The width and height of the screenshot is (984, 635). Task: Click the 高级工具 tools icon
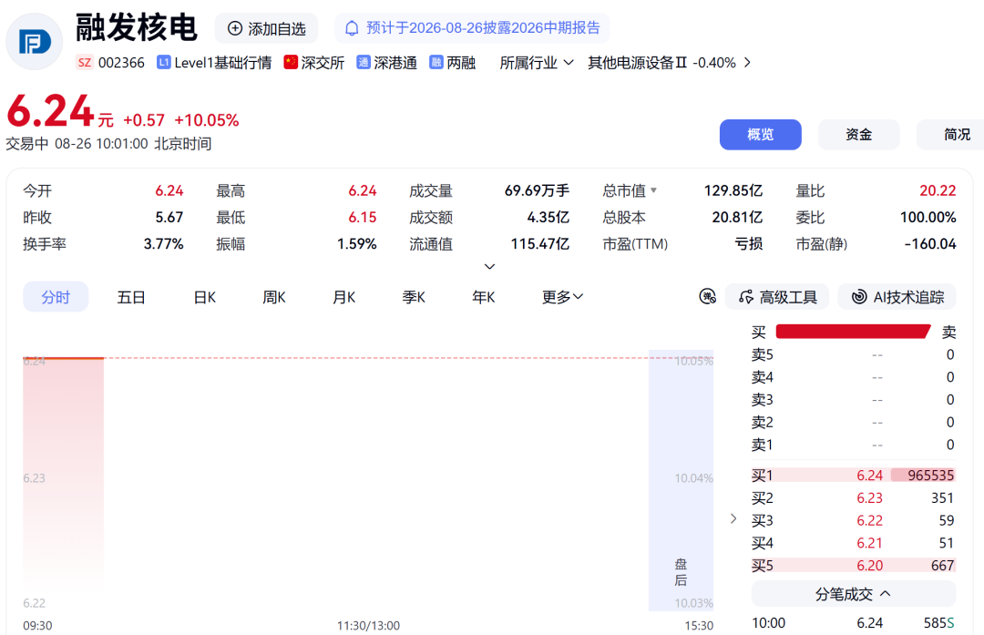click(746, 297)
